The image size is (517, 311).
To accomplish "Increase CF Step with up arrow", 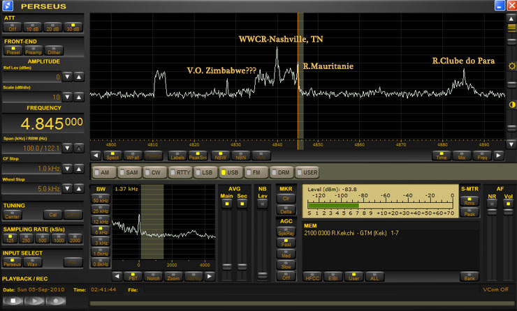I will (78, 169).
